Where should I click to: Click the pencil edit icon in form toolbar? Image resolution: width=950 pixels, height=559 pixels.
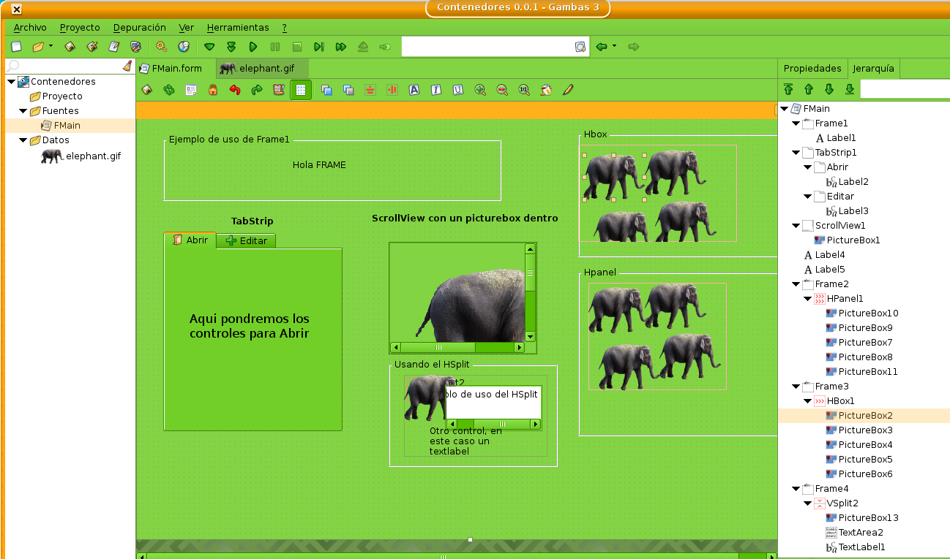(x=568, y=90)
